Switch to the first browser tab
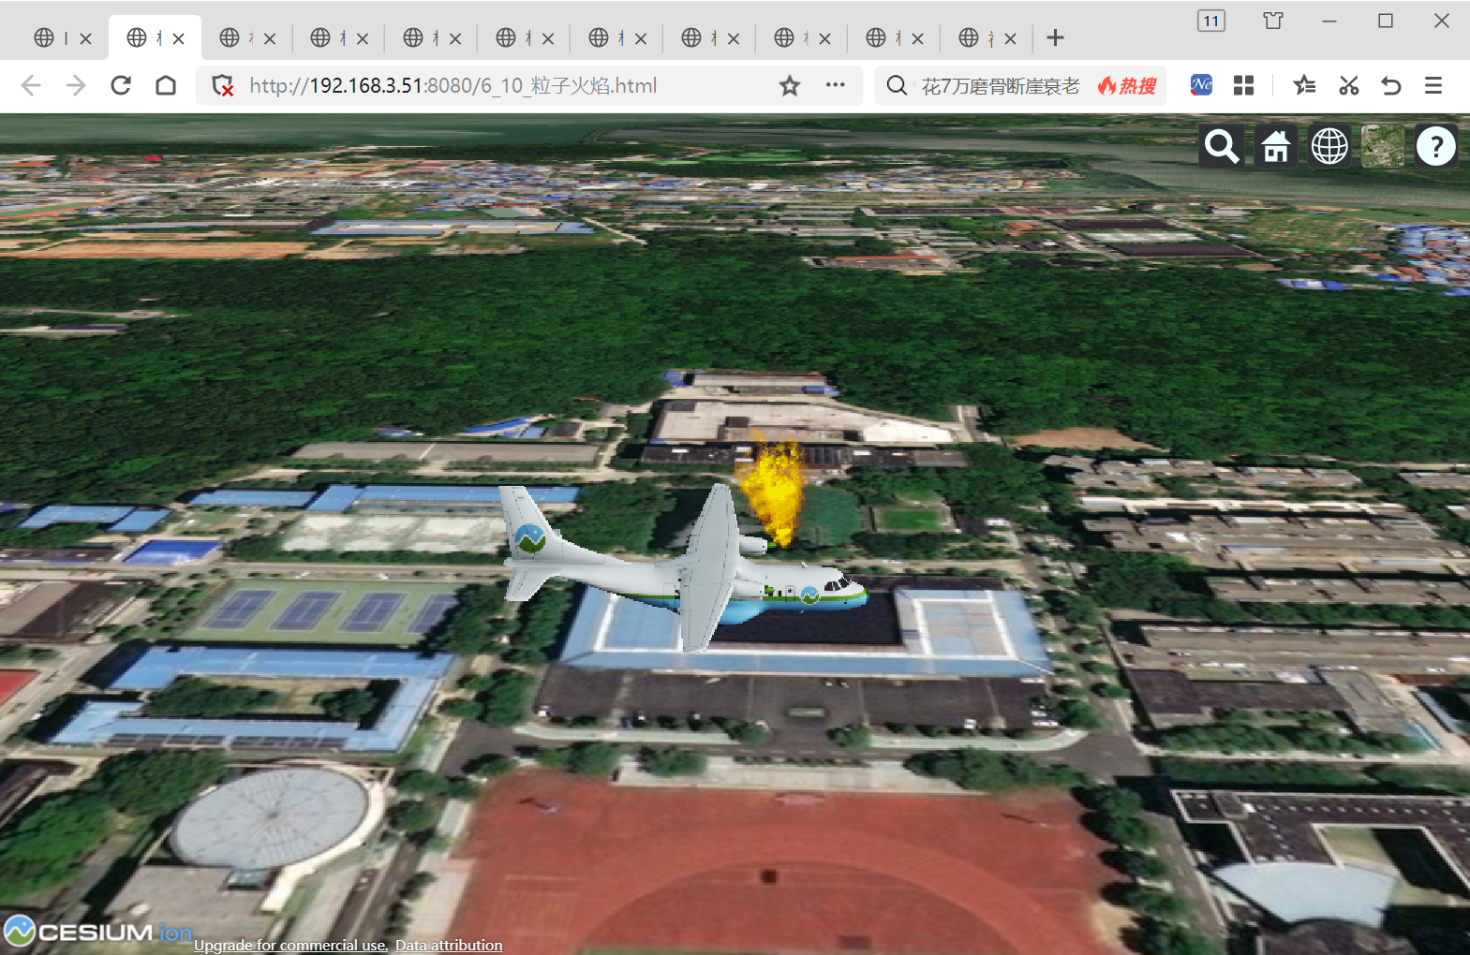 pos(53,37)
